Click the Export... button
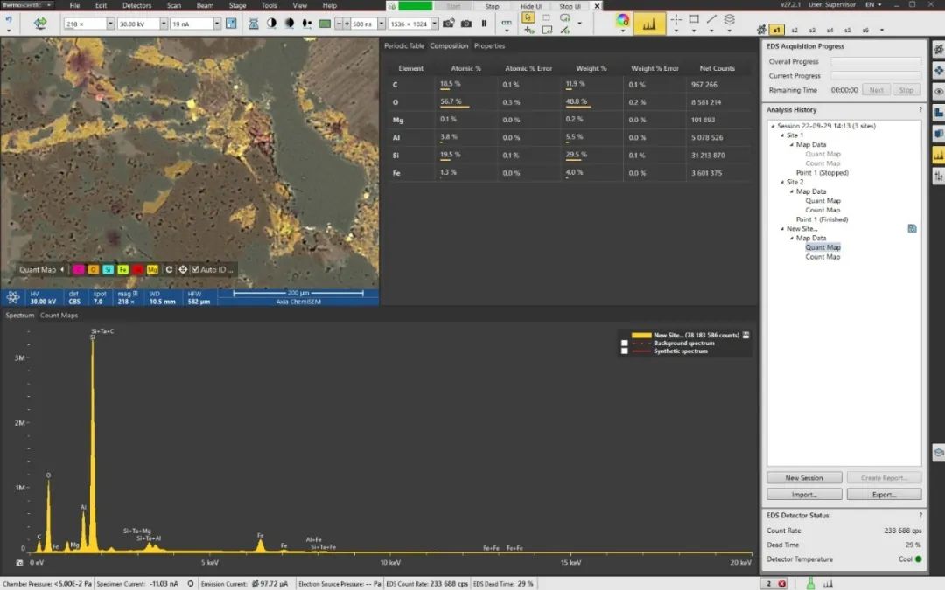 [x=884, y=495]
